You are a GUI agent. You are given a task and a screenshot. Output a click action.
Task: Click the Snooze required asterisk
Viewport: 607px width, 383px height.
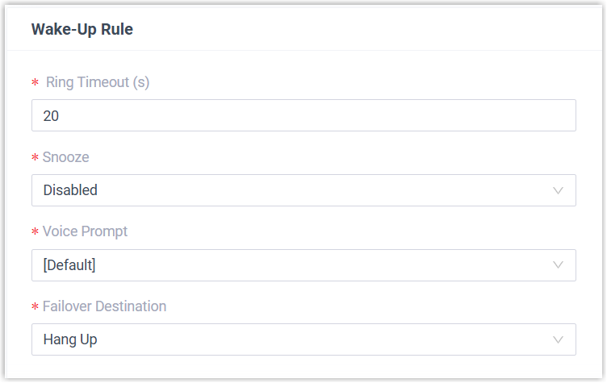click(x=35, y=157)
